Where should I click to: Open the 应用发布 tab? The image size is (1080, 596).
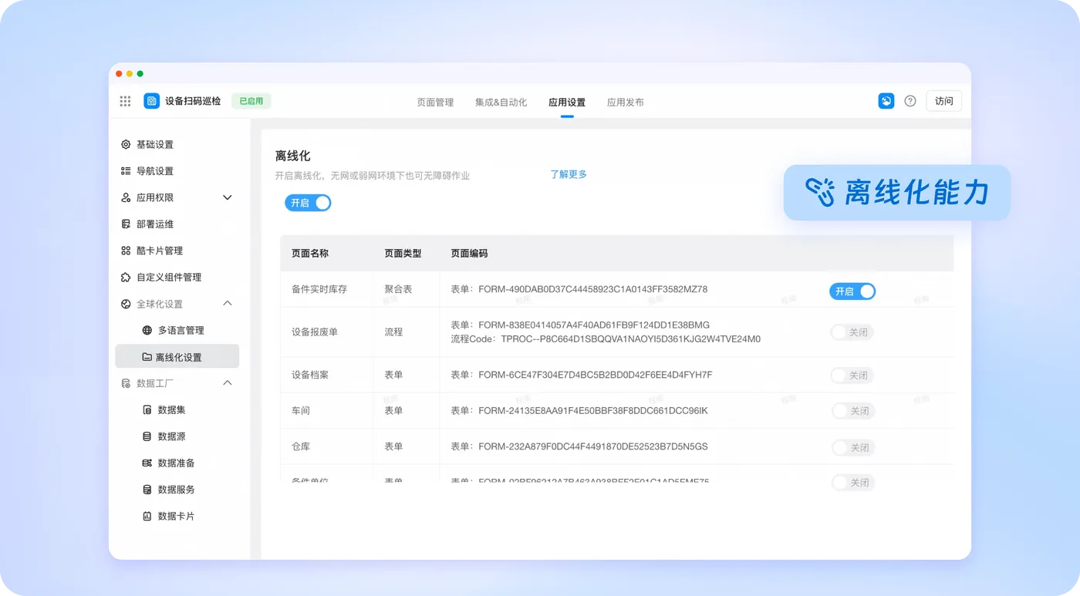pyautogui.click(x=626, y=102)
